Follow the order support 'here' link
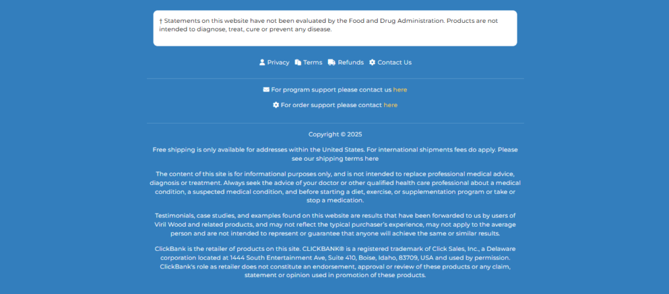The height and width of the screenshot is (294, 669). [391, 105]
